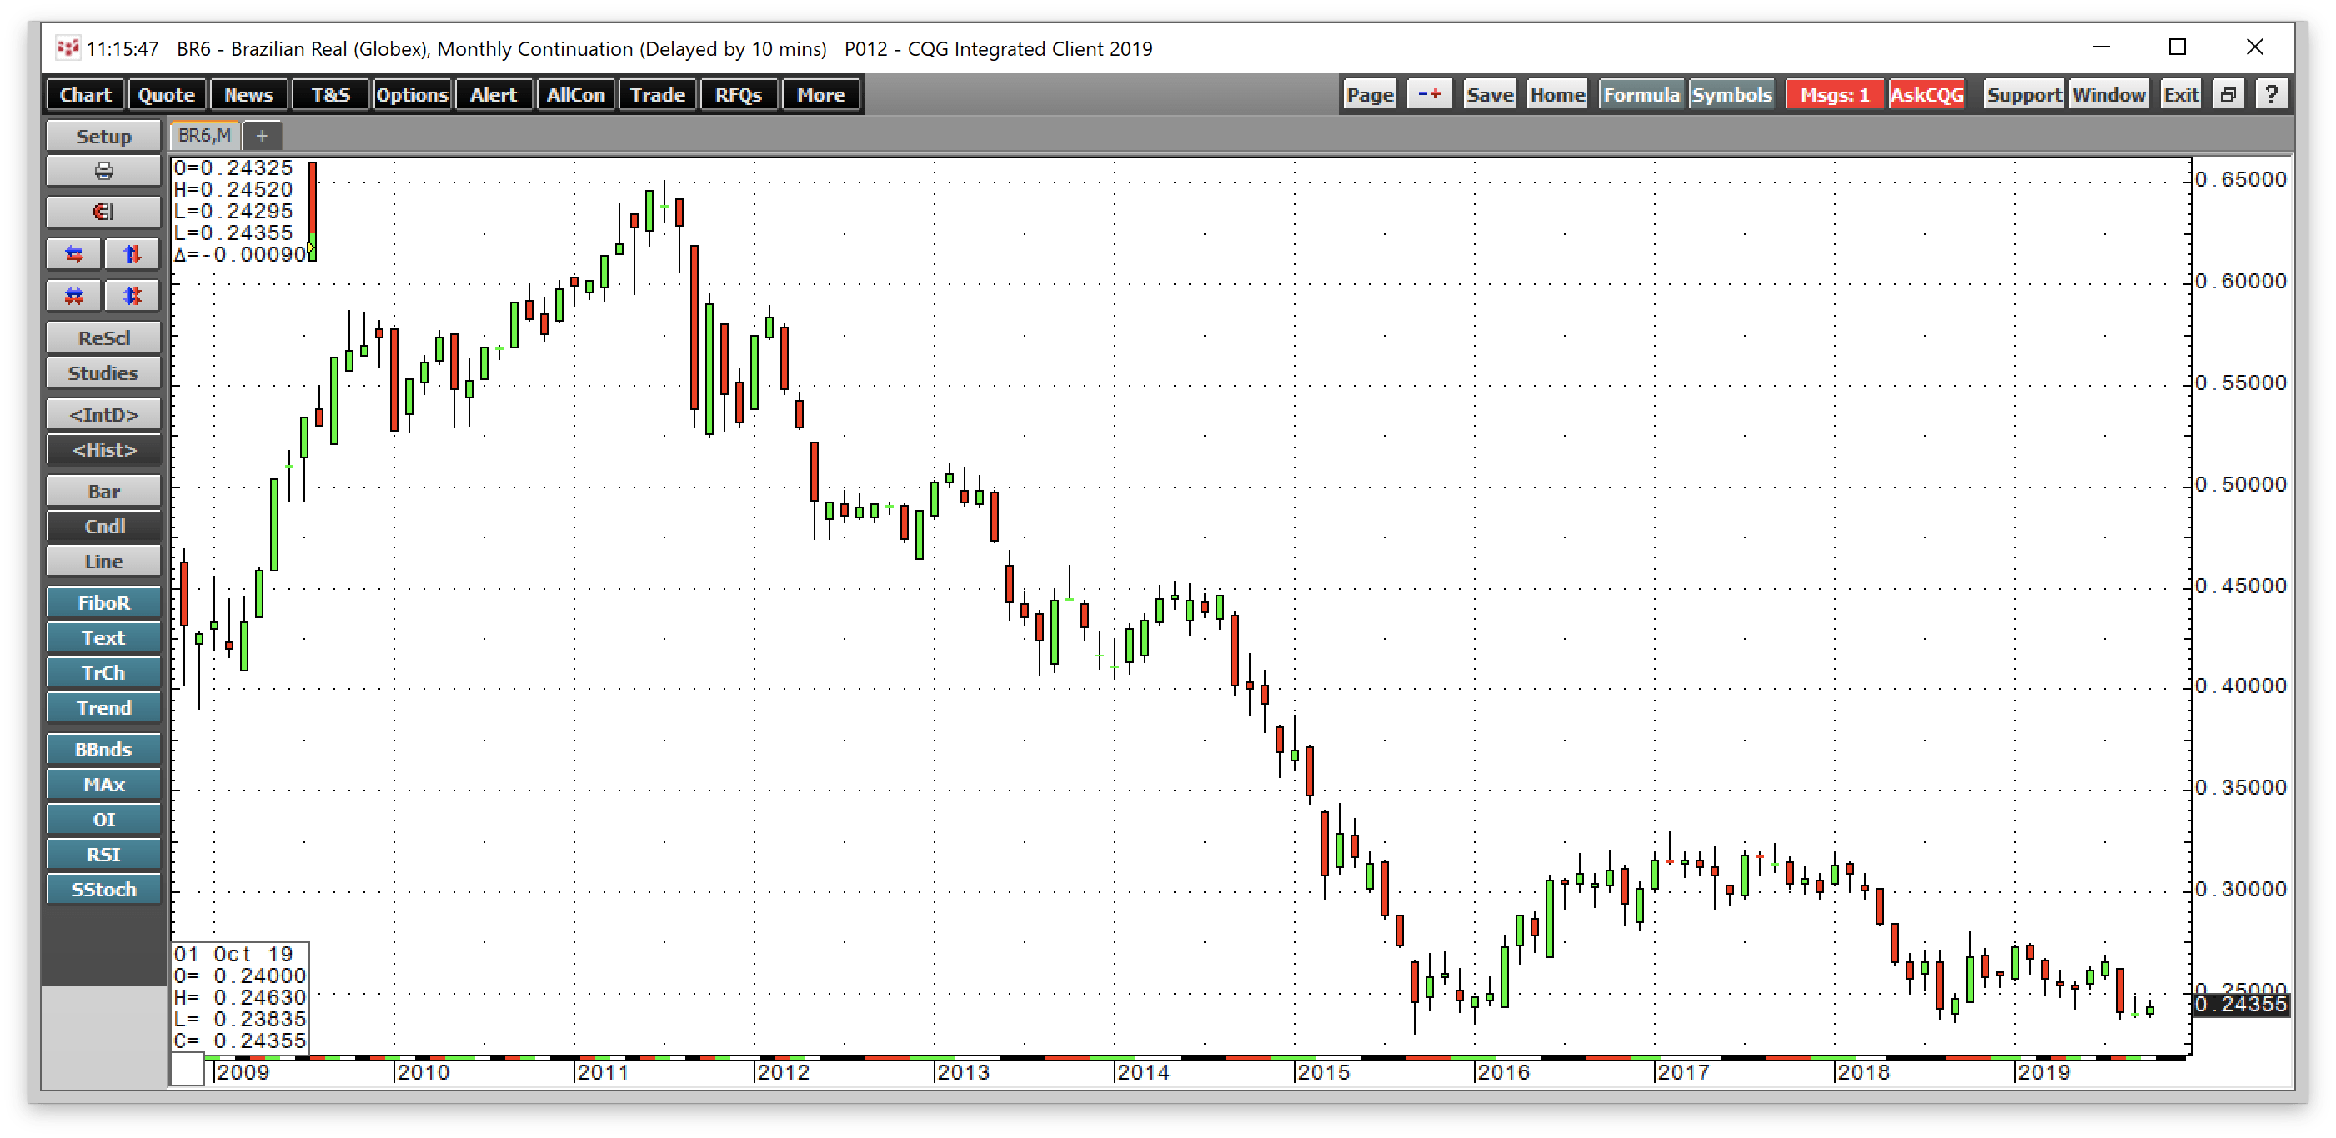Toggle the <IntD> intraday timeframe
This screenshot has height=1138, width=2336.
click(x=103, y=415)
